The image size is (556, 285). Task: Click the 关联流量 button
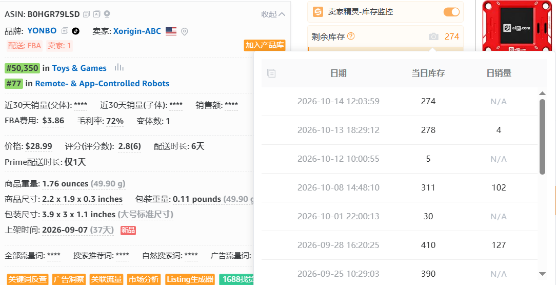tap(106, 279)
